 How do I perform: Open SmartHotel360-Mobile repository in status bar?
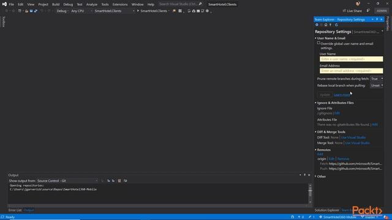coord(337,217)
